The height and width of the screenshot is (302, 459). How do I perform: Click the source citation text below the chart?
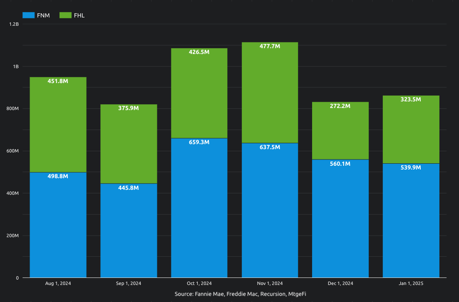(x=241, y=294)
